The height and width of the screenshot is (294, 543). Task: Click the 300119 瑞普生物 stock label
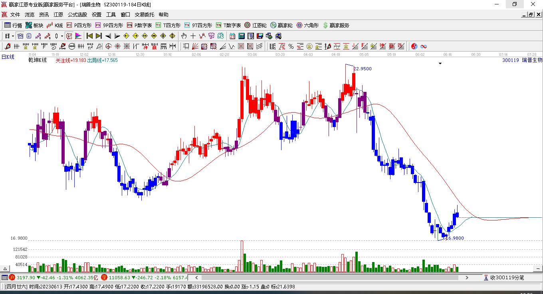pyautogui.click(x=522, y=60)
